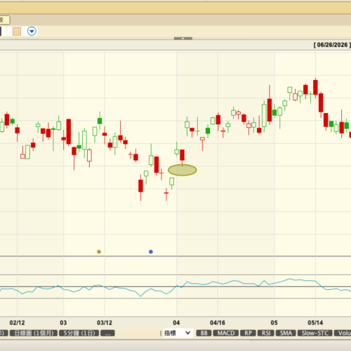
Task: Click the blue event dot marker
Action: (151, 252)
